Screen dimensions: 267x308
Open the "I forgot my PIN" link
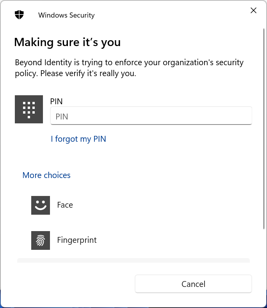(x=78, y=139)
